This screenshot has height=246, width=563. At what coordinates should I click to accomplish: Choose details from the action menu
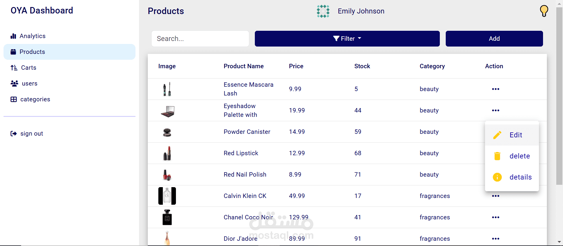point(520,177)
